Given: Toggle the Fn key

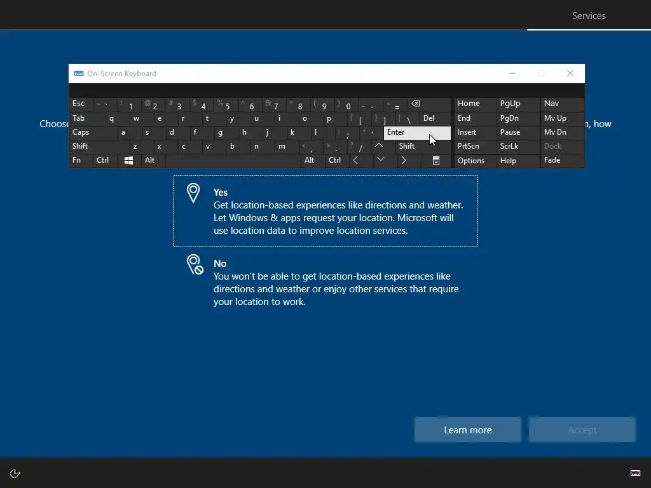Looking at the screenshot, I should coord(81,161).
